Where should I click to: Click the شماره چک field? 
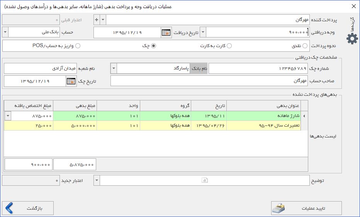tap(258, 68)
